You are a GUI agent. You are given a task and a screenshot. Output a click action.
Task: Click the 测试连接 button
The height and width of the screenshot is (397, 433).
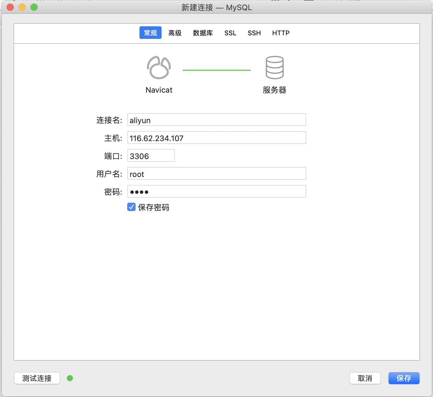[37, 378]
